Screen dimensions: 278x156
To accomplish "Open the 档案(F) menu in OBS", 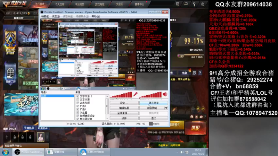I will [45, 16].
